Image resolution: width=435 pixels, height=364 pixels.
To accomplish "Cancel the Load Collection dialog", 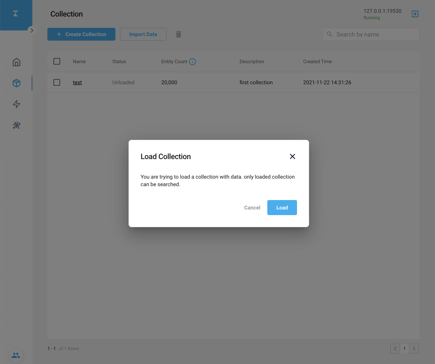I will [252, 208].
